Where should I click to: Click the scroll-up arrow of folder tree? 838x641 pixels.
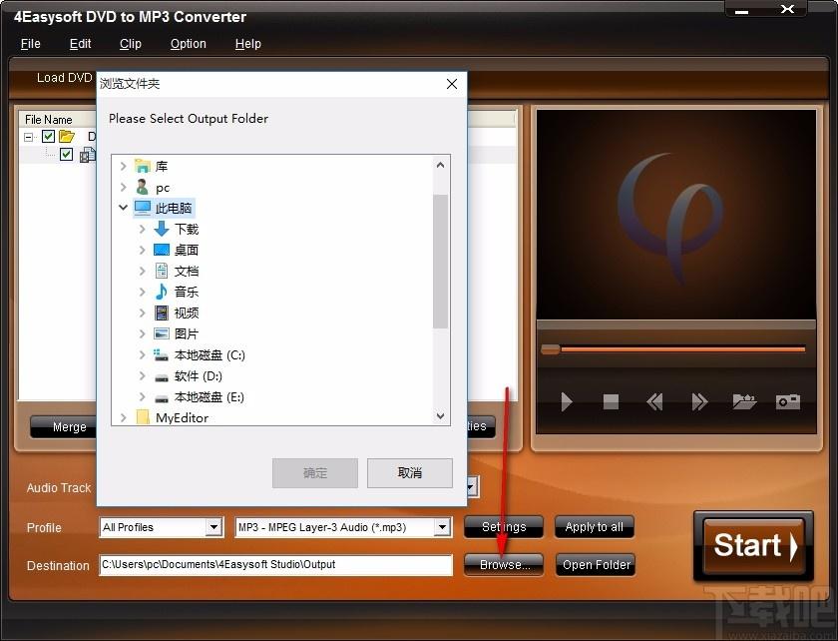[440, 165]
